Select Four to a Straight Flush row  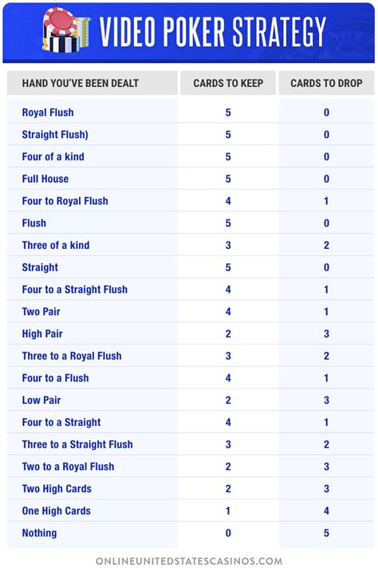click(191, 290)
